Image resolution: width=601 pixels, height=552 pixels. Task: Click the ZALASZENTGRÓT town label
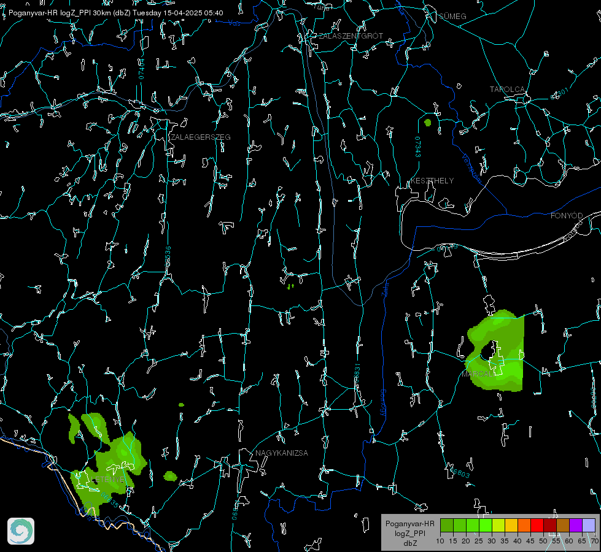tap(351, 36)
